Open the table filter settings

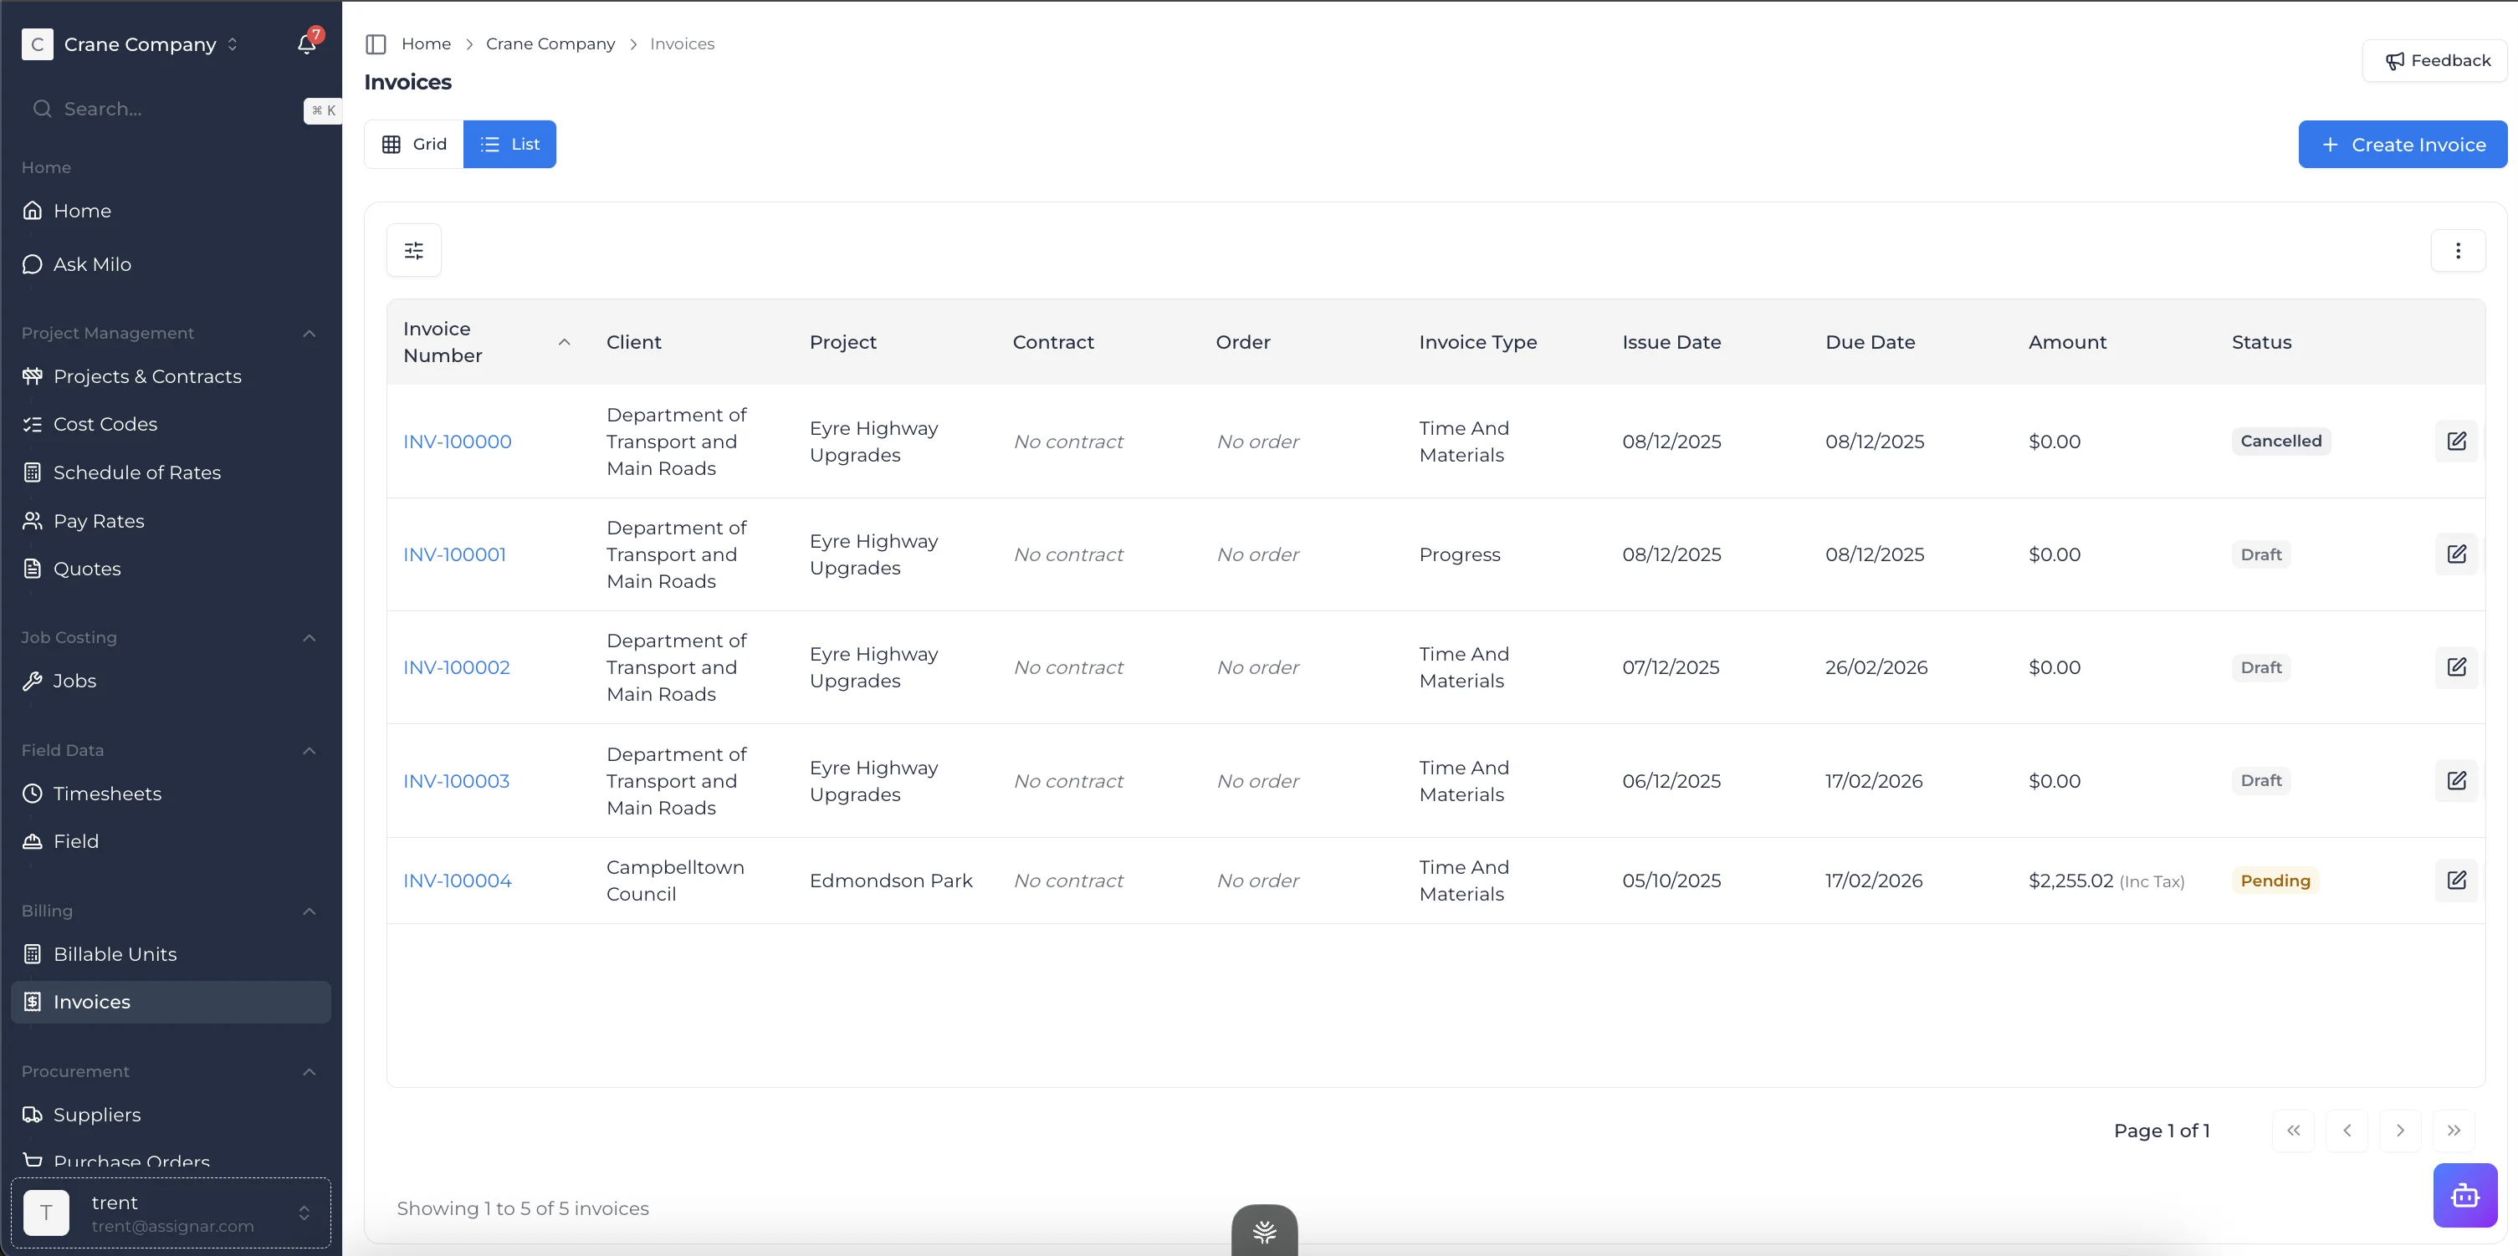[413, 250]
